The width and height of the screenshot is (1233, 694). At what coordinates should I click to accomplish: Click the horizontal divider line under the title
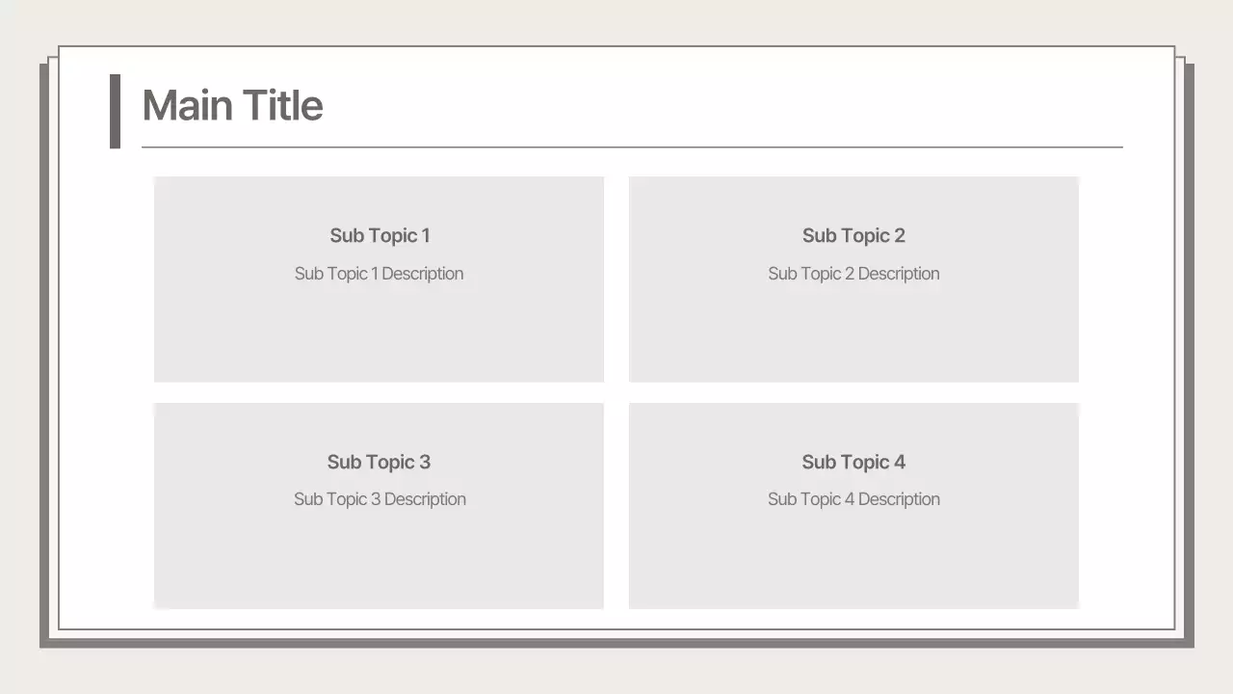[x=632, y=147]
